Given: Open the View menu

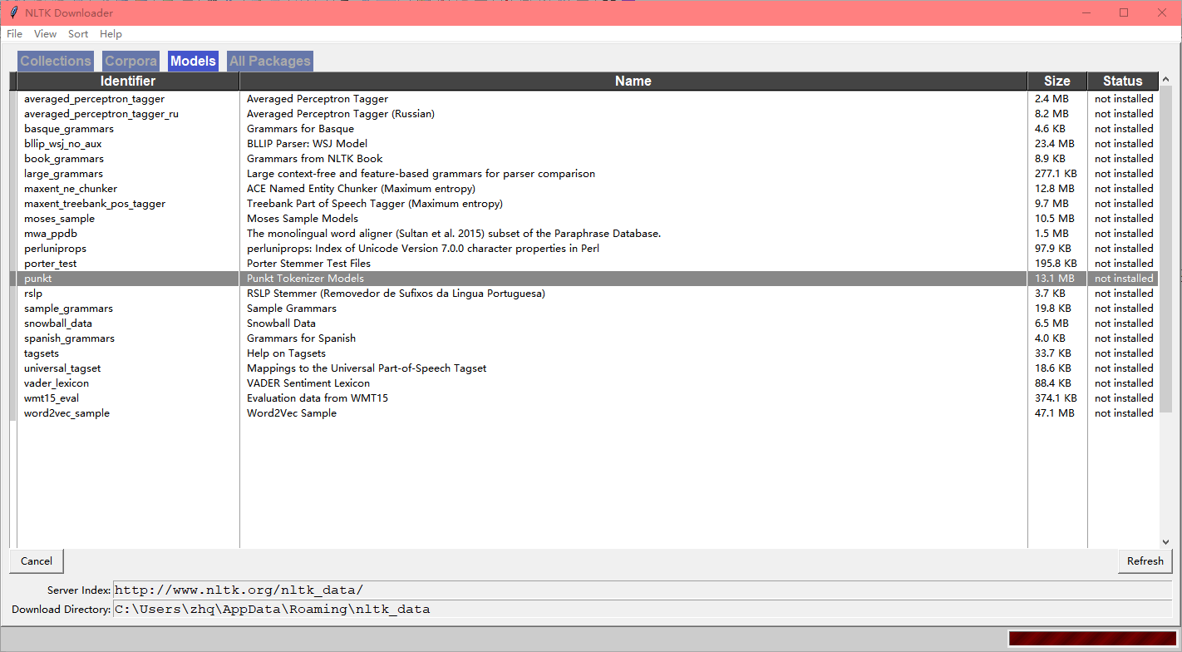Looking at the screenshot, I should click(45, 34).
